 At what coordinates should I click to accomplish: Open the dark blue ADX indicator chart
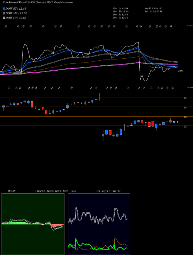(99, 224)
